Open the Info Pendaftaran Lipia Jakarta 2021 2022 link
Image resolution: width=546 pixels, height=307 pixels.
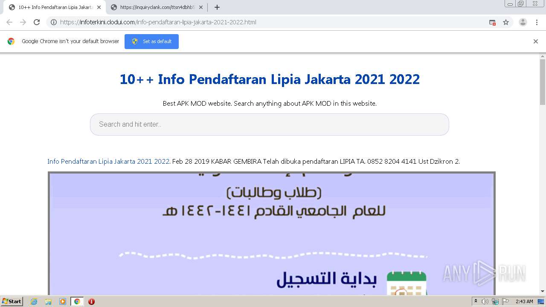(108, 162)
